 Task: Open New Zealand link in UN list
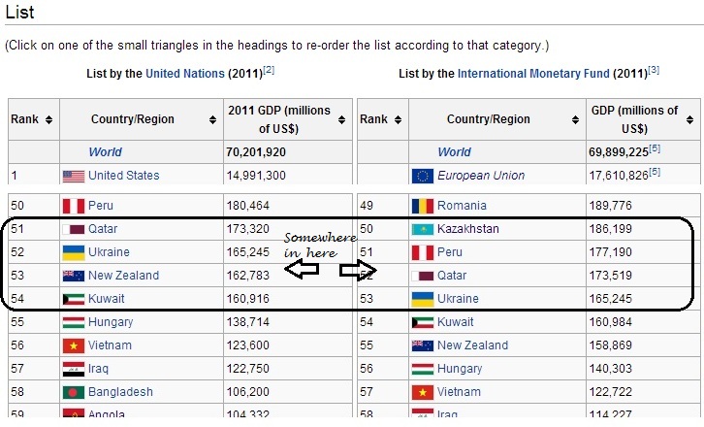(x=123, y=276)
